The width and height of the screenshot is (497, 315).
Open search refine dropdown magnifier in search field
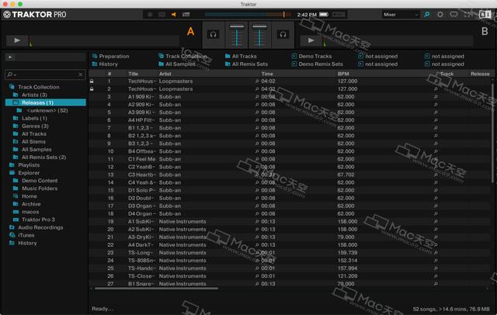pyautogui.click(x=10, y=74)
